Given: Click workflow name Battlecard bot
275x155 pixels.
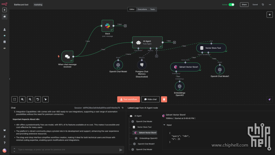Looking at the screenshot, I should [x=21, y=5].
